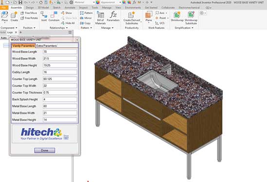
Task: Click the Counter Top Thickness field
Action: click(x=60, y=93)
